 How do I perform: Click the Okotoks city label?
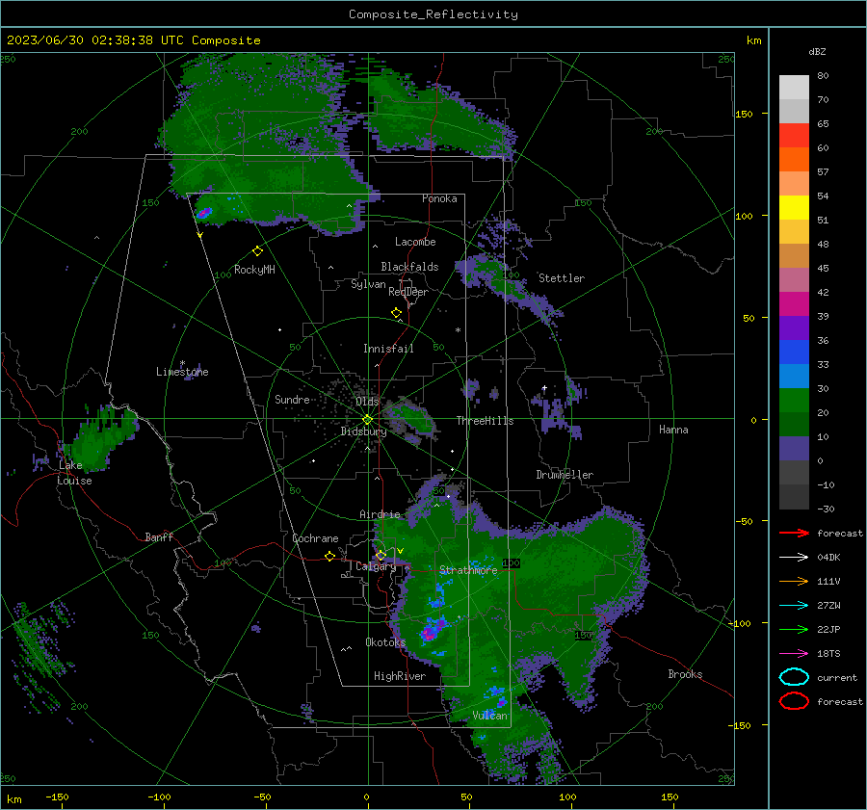point(385,642)
